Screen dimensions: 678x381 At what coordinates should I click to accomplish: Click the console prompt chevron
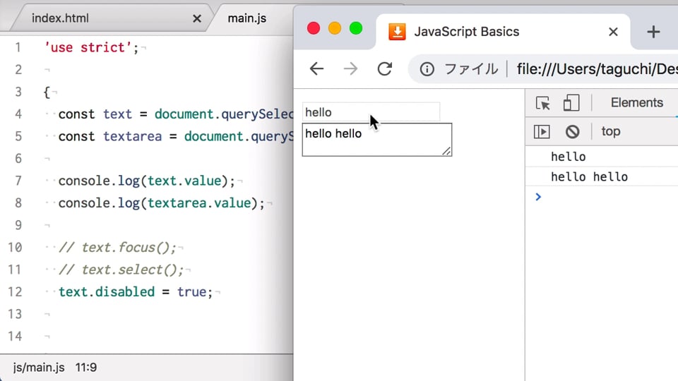click(x=538, y=197)
